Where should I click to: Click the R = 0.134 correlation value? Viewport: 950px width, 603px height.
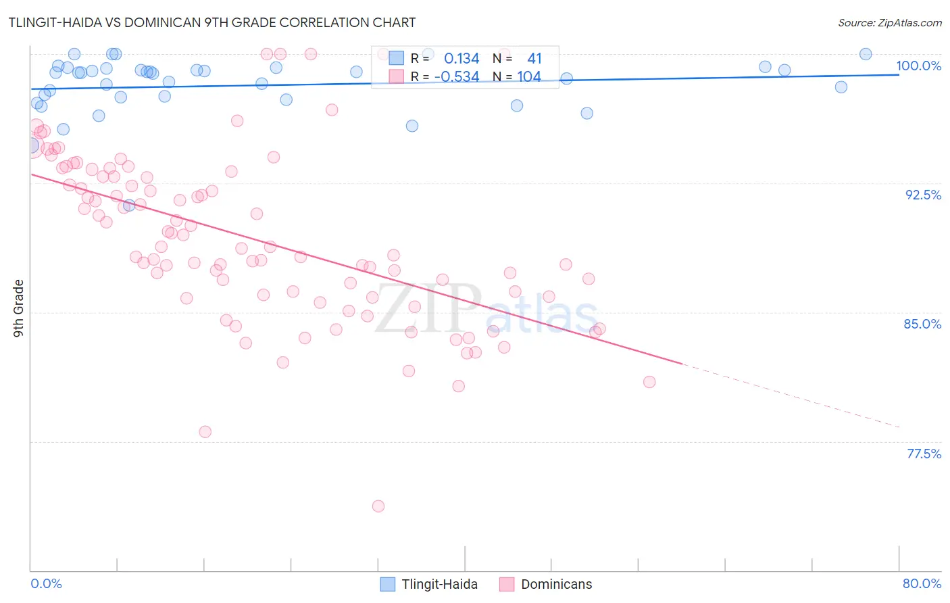[x=445, y=58]
